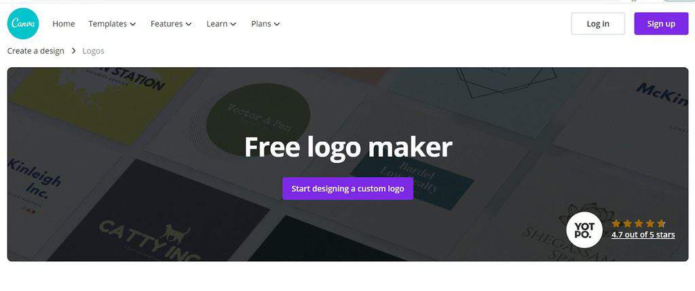The width and height of the screenshot is (695, 291).
Task: Click the YOTPO round badge icon
Action: (584, 229)
